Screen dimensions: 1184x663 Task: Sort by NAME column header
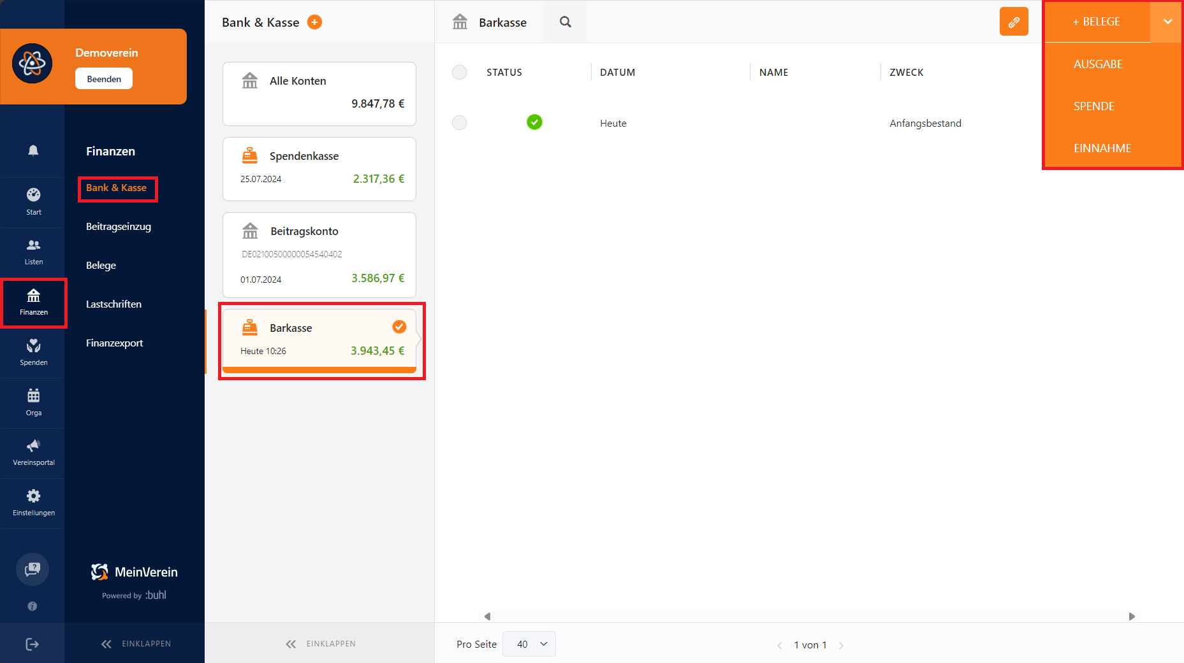tap(773, 73)
